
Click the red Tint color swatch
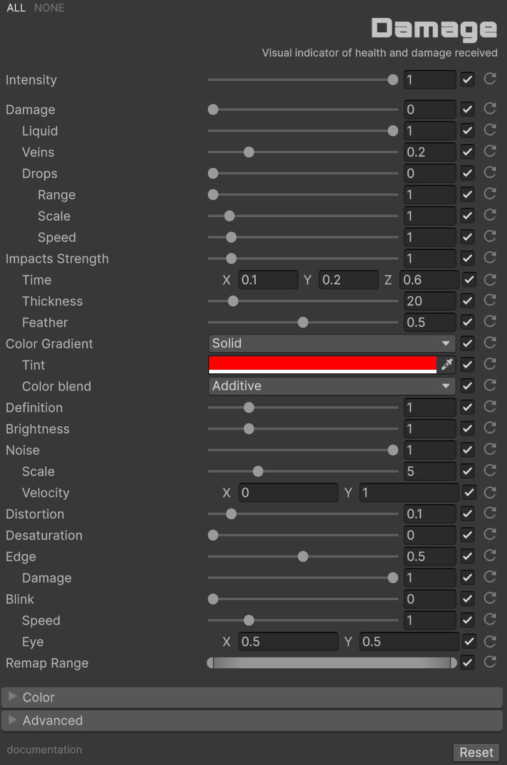322,364
